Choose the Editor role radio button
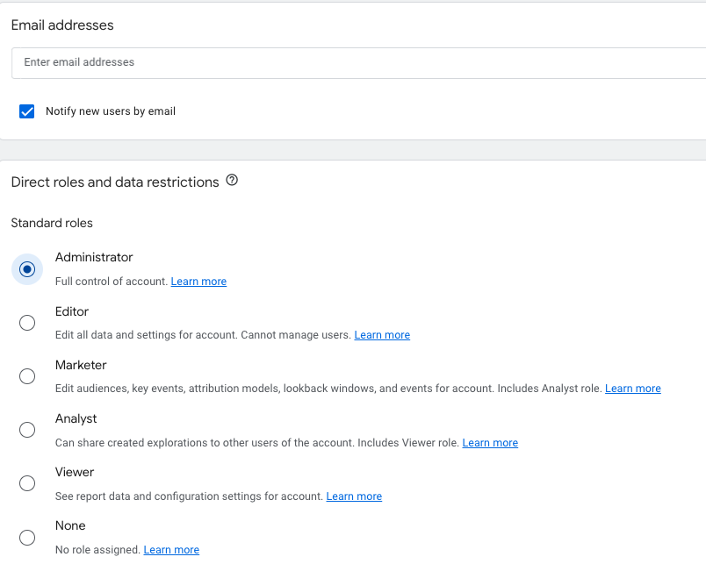The image size is (706, 564). (x=27, y=323)
